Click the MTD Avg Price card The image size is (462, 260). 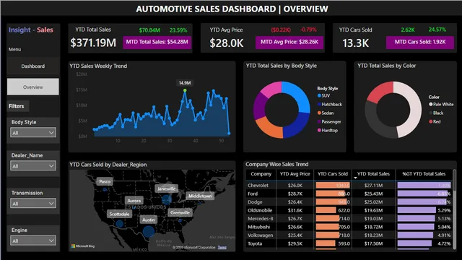[x=289, y=42]
